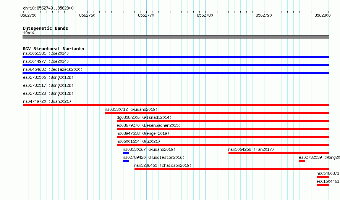Open variant label nsv1044977 (Coe2014)
Viewport: 340px width, 200px height.
(46, 61)
